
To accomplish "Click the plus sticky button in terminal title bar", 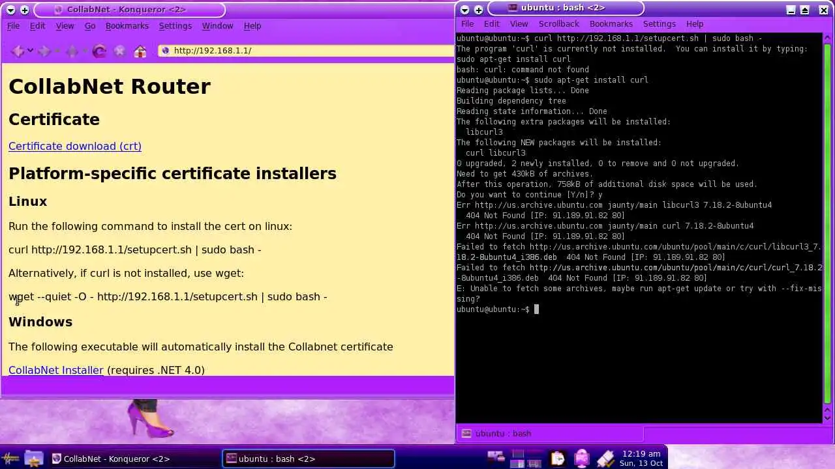I will [x=478, y=10].
